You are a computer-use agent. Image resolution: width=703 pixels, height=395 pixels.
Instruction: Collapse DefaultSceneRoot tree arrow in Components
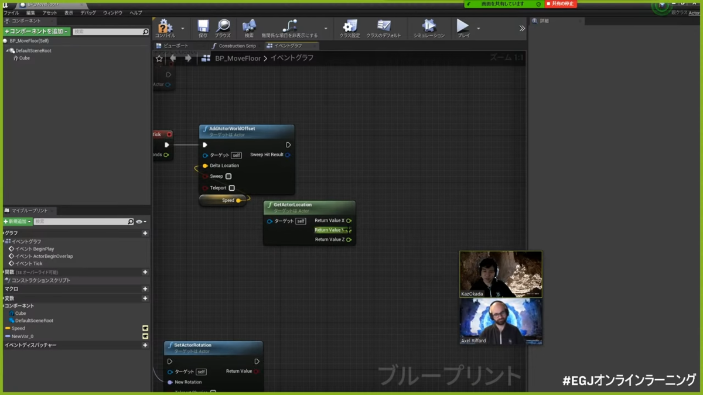point(8,51)
